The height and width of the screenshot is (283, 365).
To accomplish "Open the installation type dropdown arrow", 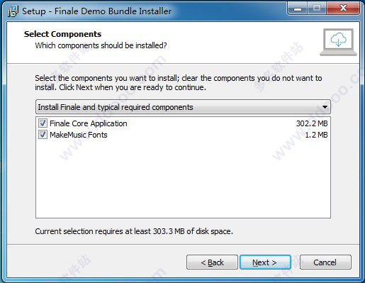I will [325, 107].
